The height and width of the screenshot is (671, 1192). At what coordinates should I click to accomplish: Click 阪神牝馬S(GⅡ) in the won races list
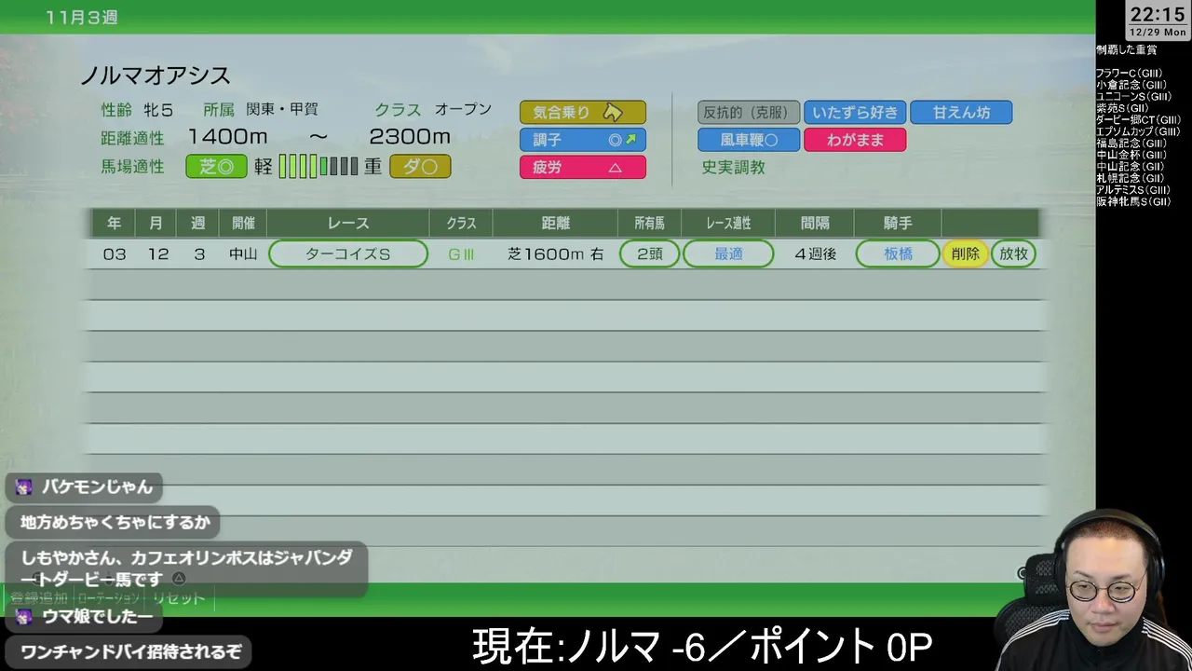tap(1134, 201)
